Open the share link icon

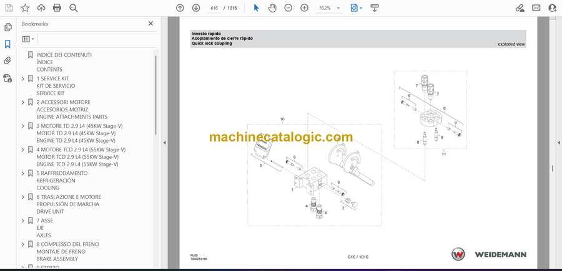click(520, 8)
